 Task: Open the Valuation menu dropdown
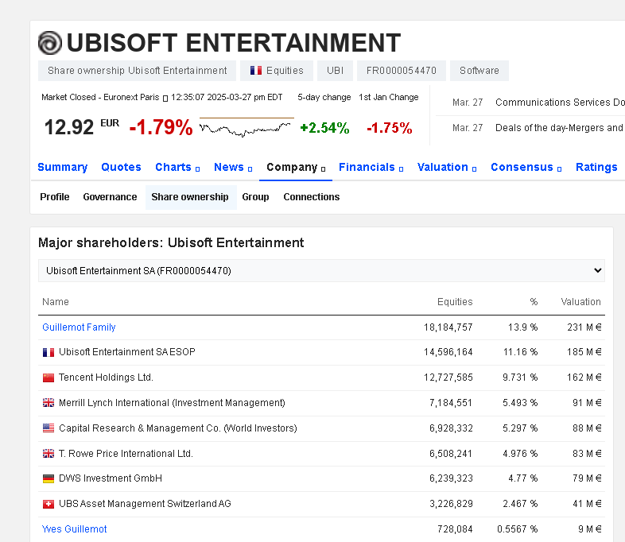(447, 167)
